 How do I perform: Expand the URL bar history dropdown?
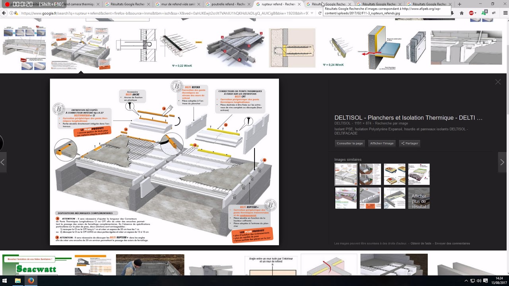pyautogui.click(x=312, y=13)
